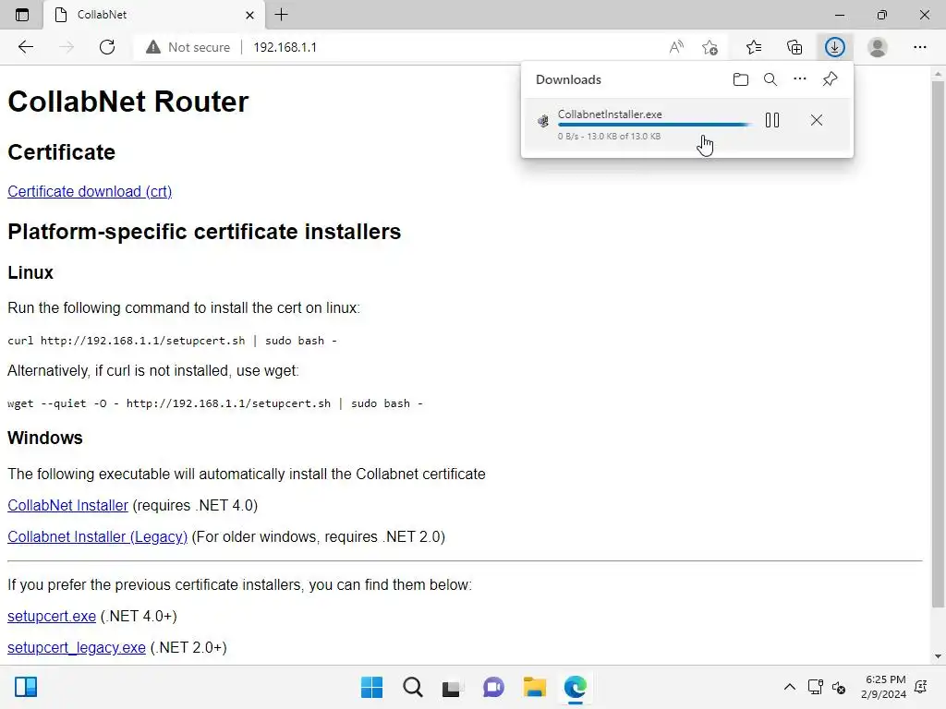Click the curl setupcert.sh command text
The image size is (946, 709).
pos(172,341)
